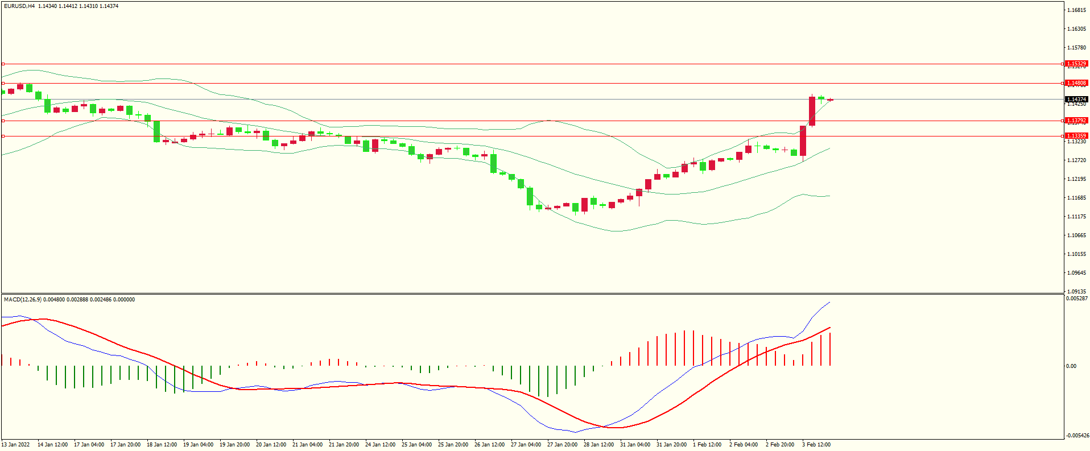Screen dimensions: 1090x451
Task: Click left anchor handle of 1.13359 line
Action: [x=3, y=136]
